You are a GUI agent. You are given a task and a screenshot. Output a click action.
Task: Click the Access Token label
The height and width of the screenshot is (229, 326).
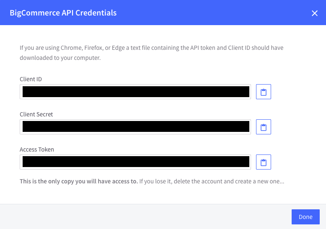pos(37,149)
